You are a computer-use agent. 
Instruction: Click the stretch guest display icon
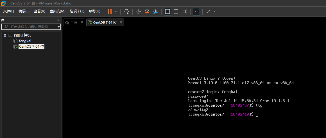click(209, 12)
